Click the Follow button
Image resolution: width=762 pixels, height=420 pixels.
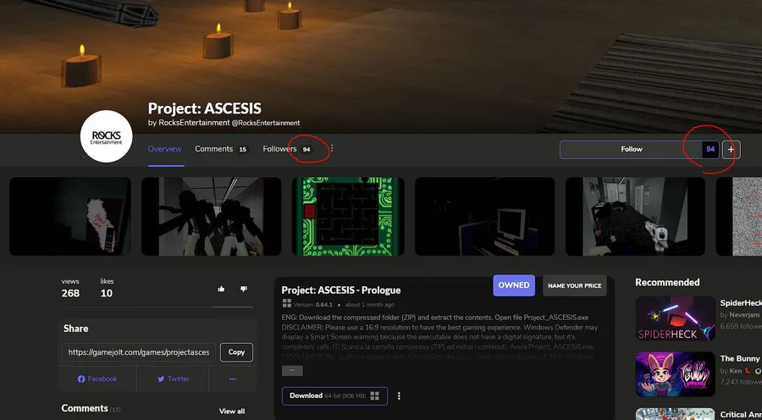tap(631, 150)
